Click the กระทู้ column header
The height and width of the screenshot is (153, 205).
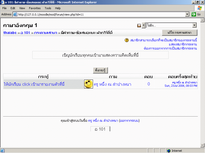(x=43, y=77)
